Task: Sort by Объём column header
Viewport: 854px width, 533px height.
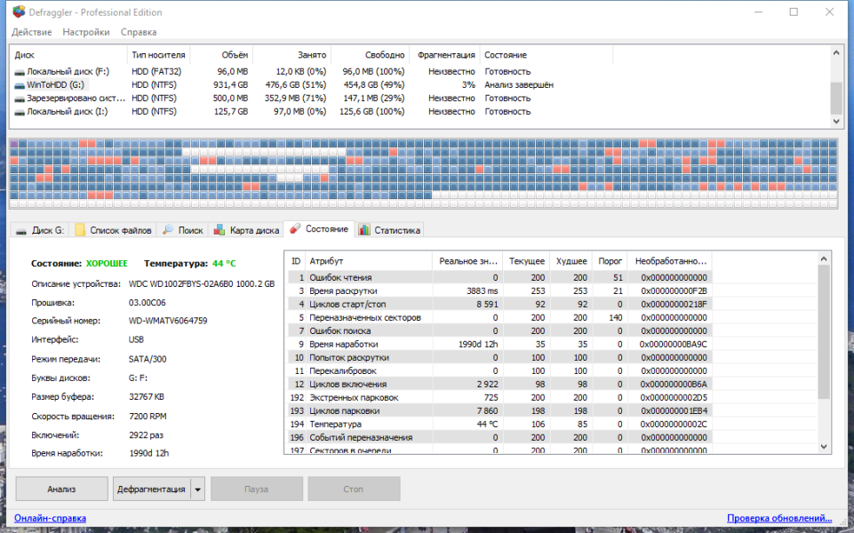Action: click(221, 55)
